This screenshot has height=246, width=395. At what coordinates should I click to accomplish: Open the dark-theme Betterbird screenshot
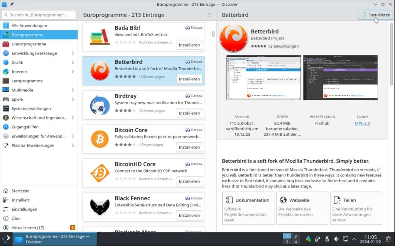pyautogui.click(x=340, y=78)
